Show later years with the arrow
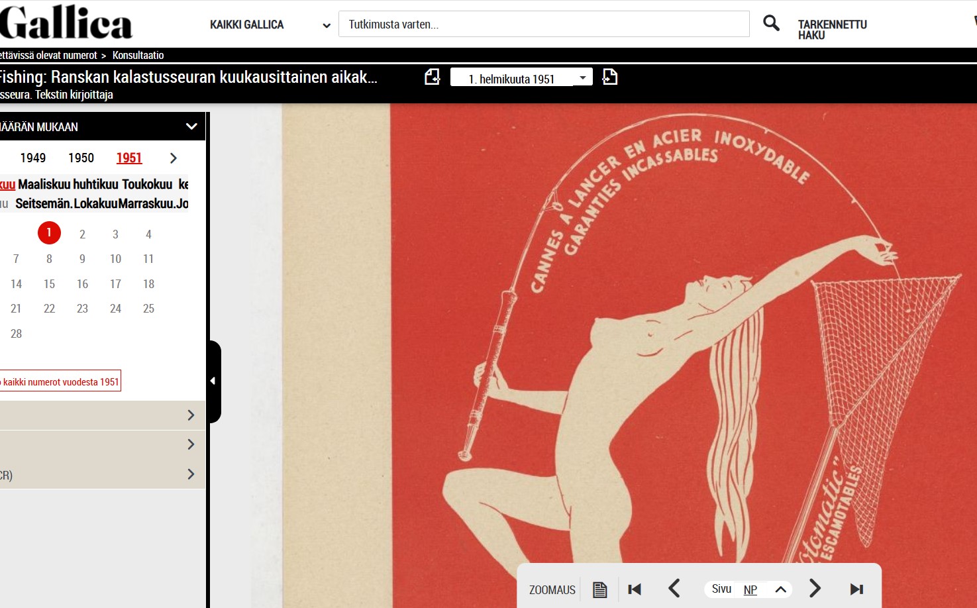Viewport: 977px width, 608px height. [174, 158]
